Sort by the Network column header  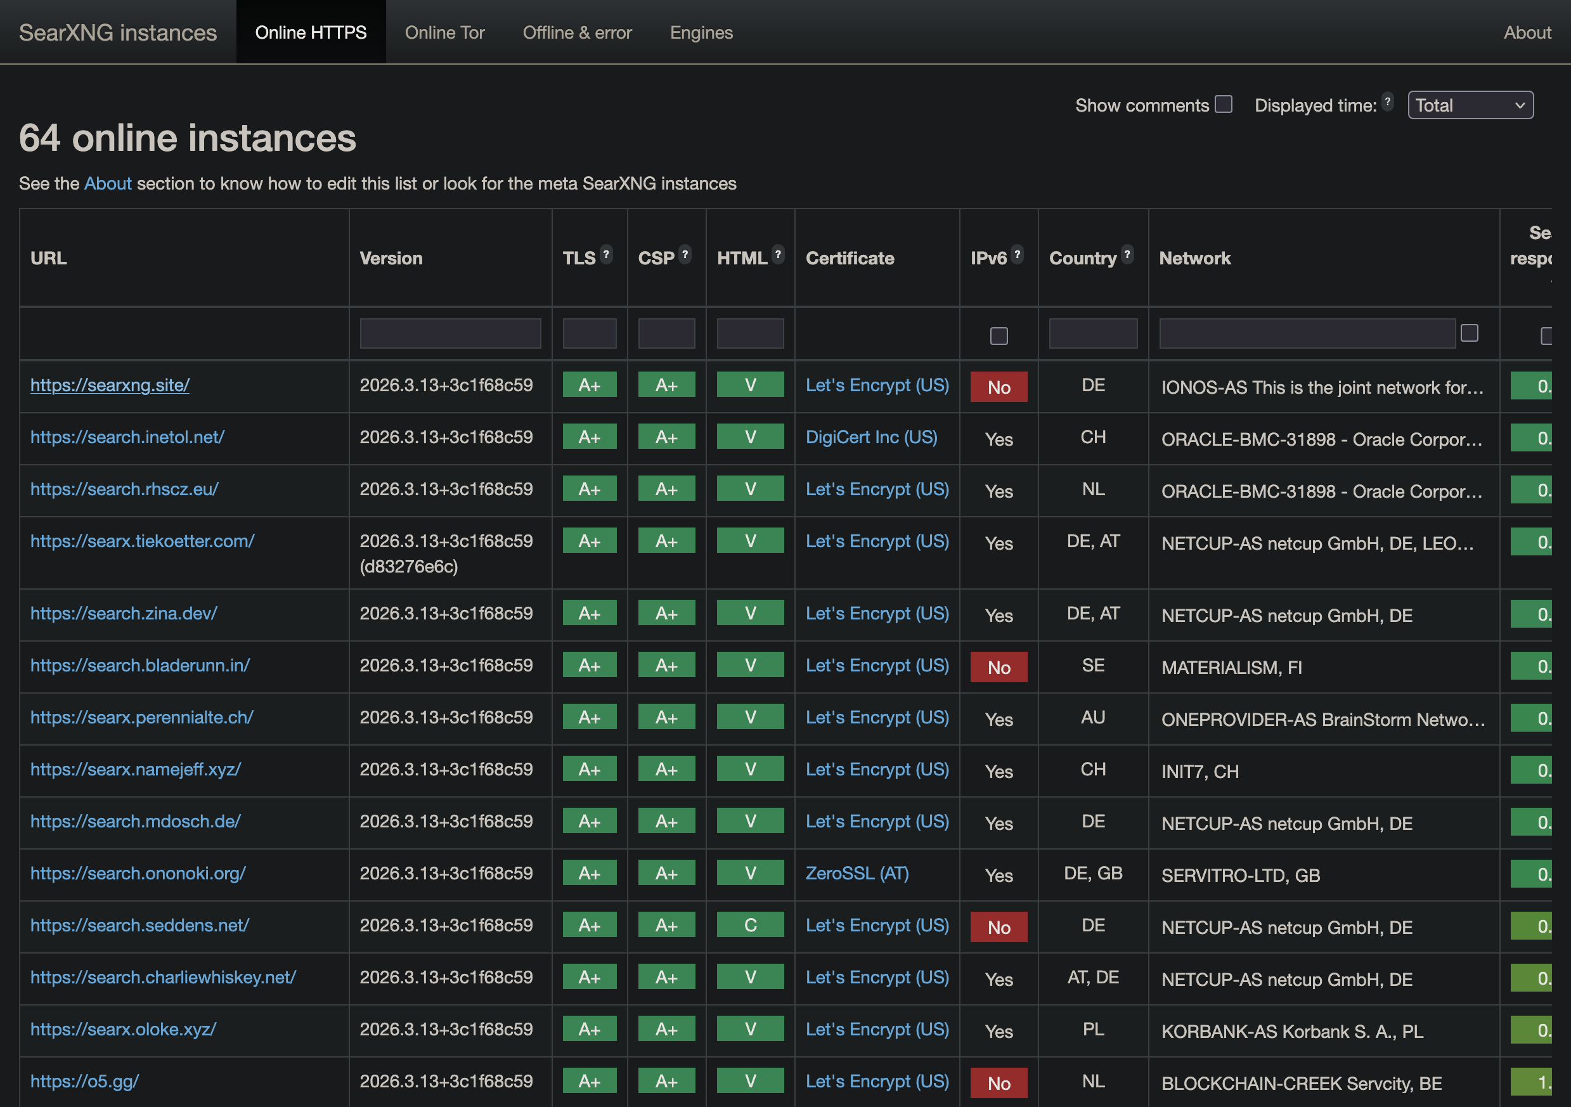(x=1194, y=258)
